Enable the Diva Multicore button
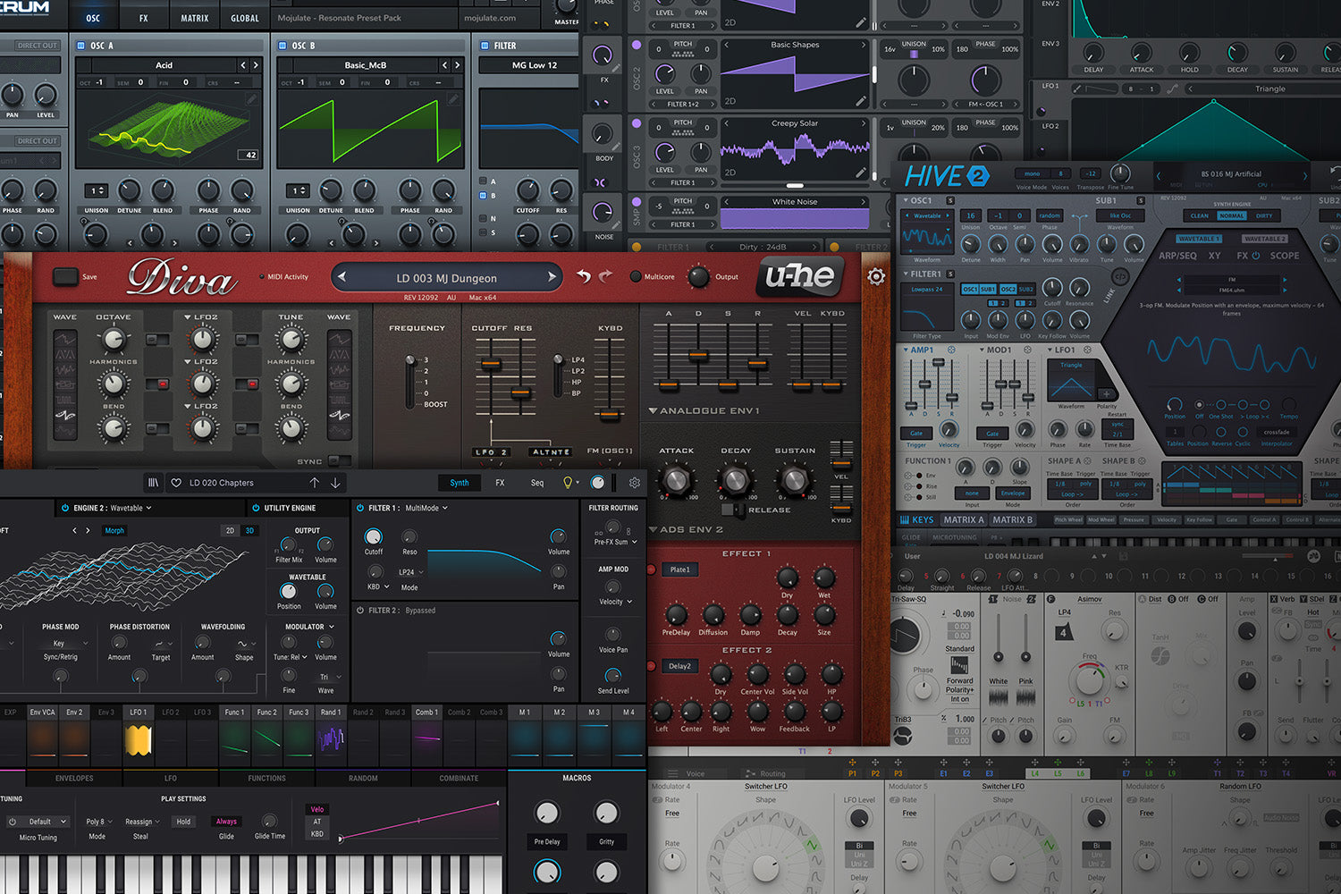1341x894 pixels. pyautogui.click(x=636, y=277)
